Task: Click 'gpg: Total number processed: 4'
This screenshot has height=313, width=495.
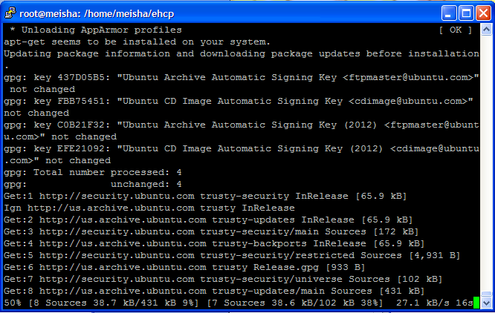Action: click(93, 173)
